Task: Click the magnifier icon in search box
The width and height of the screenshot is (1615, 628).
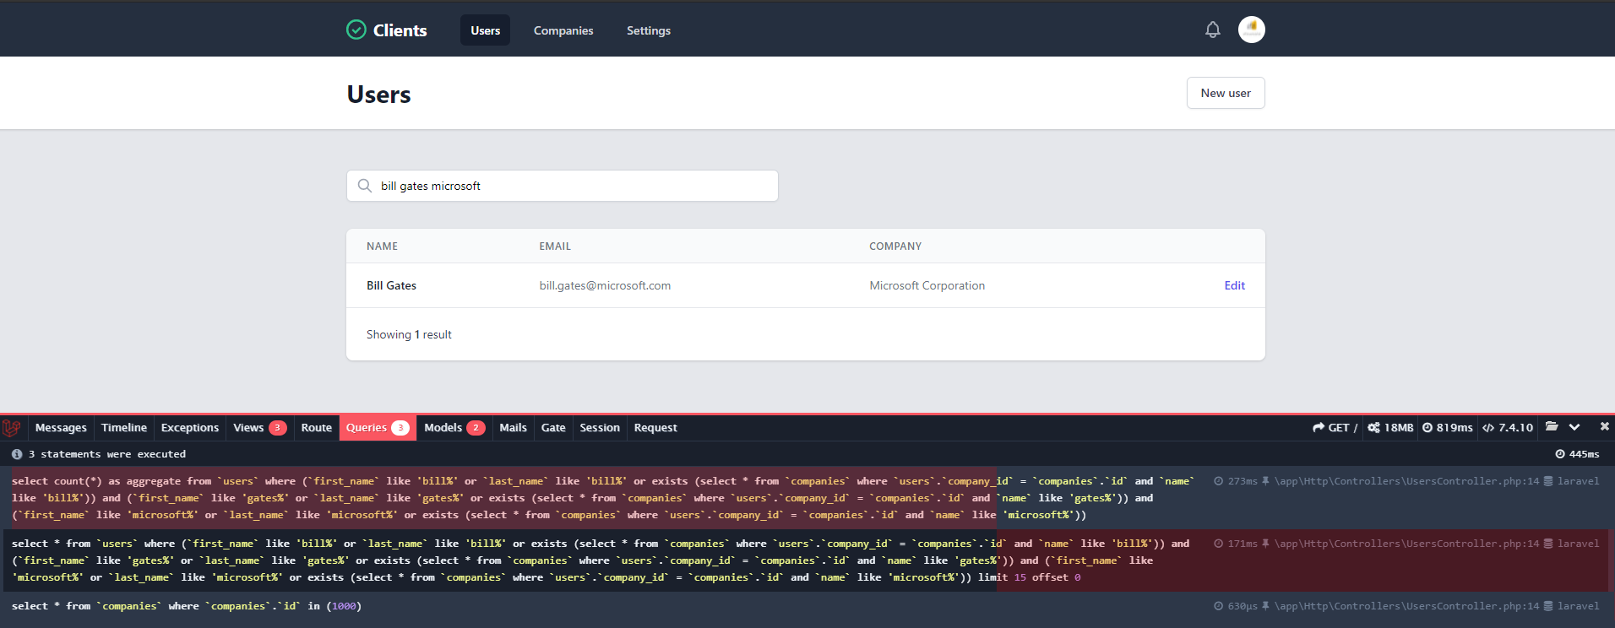Action: 365,186
